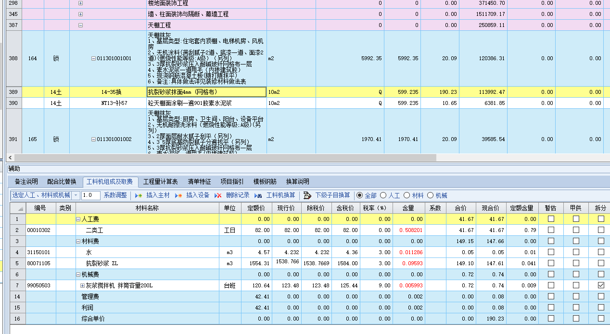Expand the 灰浆搅拌机 拌筒容量200L row
610x334 pixels.
coord(82,285)
